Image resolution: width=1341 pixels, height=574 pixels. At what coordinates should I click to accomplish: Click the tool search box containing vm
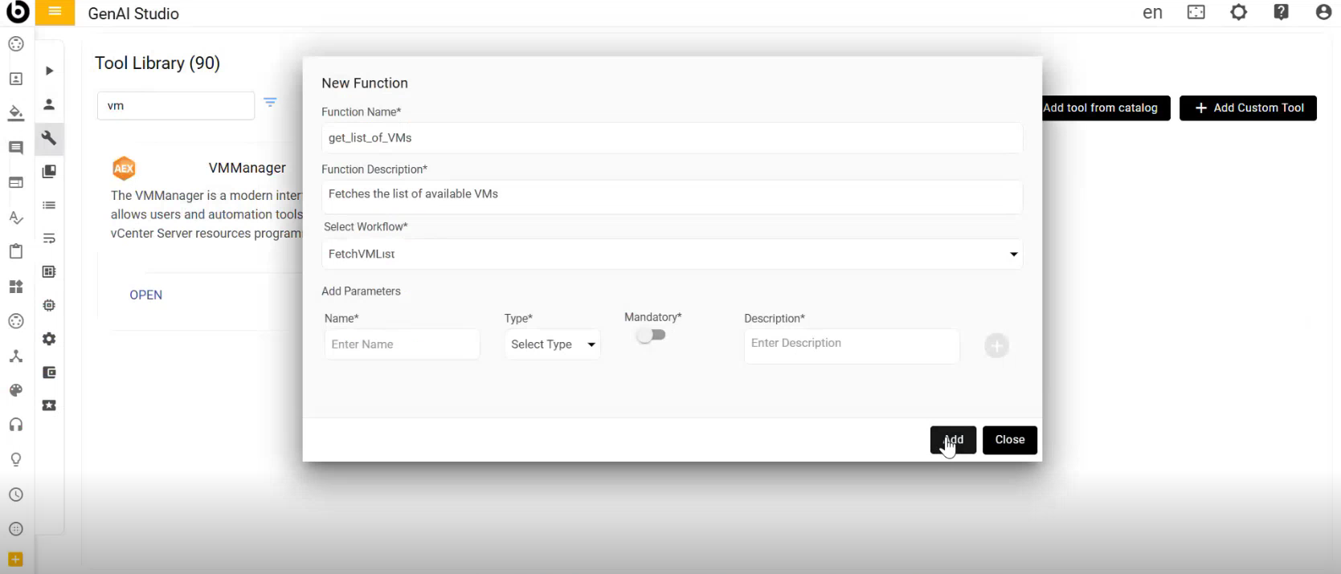pyautogui.click(x=176, y=105)
